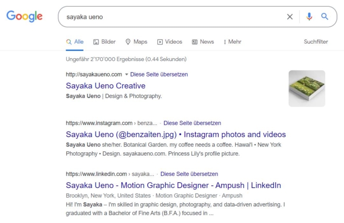344x223 pixels.
Task: Expand the Mehr menu
Action: click(233, 42)
